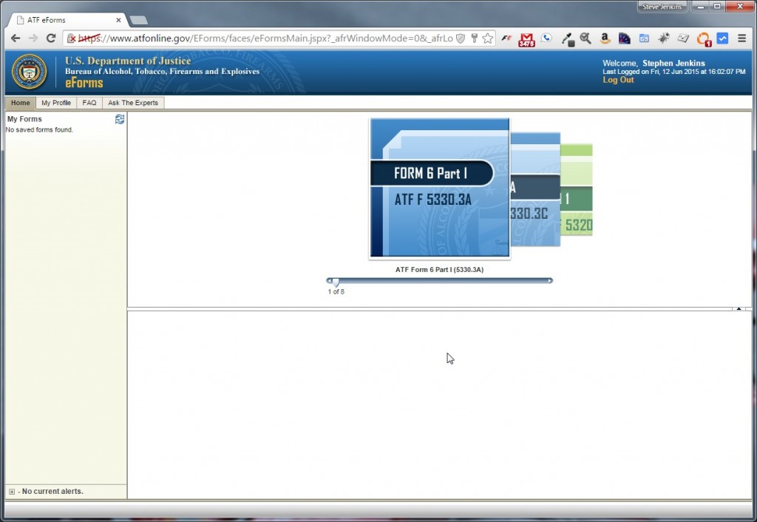
Task: Open the Amazon extension
Action: [x=605, y=38]
